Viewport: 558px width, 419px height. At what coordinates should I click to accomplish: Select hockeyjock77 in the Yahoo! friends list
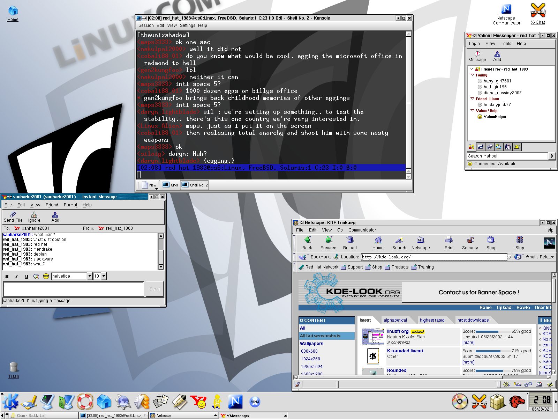pos(497,105)
